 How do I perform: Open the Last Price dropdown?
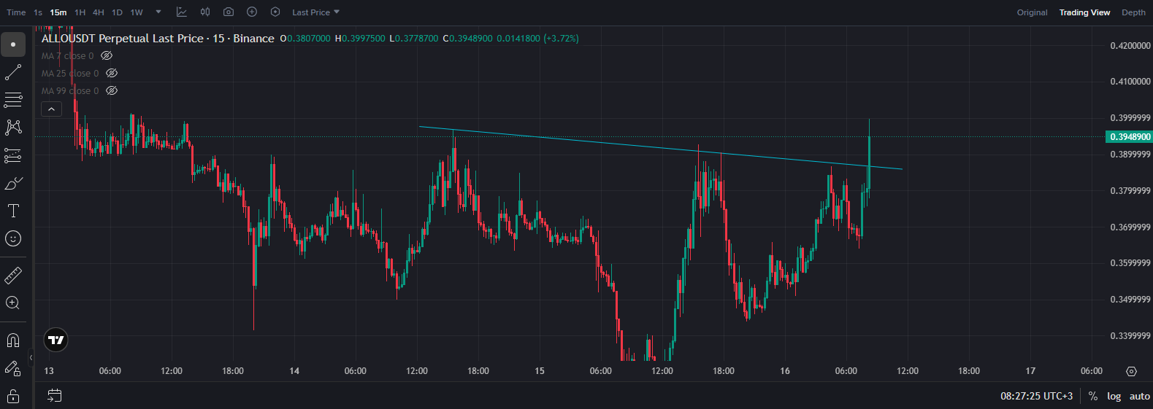tap(315, 12)
